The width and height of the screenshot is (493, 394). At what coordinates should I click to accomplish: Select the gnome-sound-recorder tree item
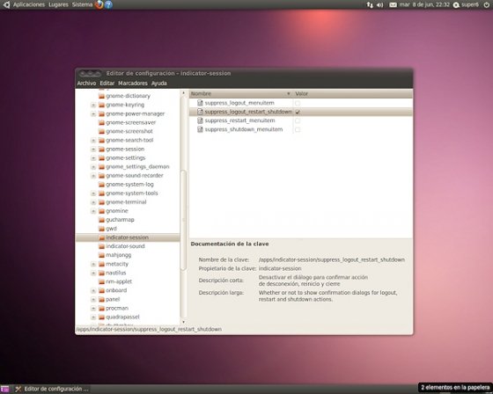click(x=135, y=175)
